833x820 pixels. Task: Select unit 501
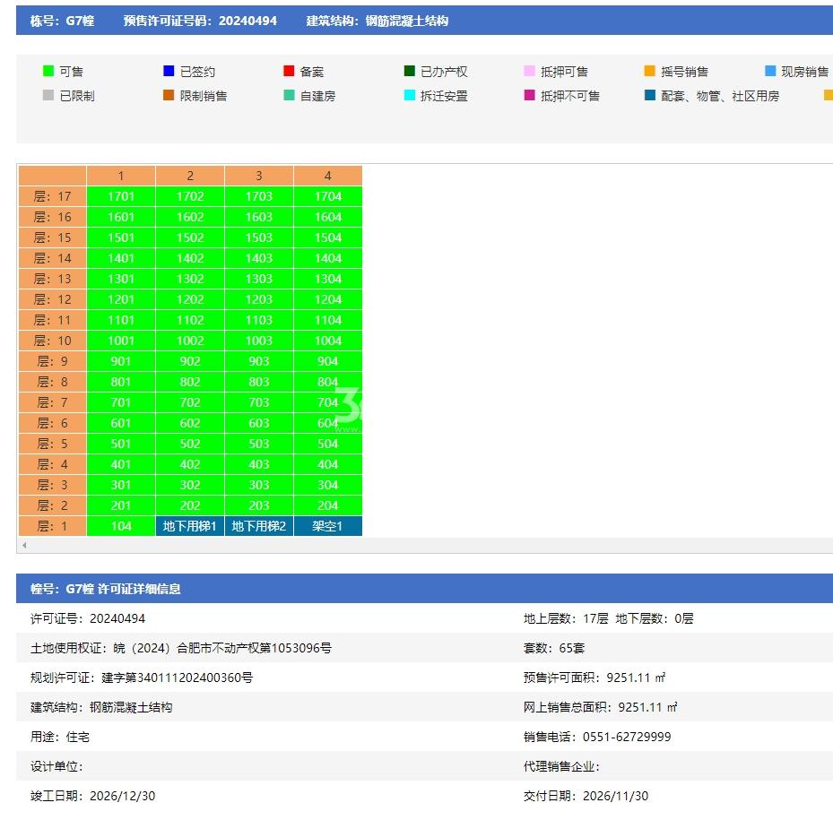tap(121, 444)
